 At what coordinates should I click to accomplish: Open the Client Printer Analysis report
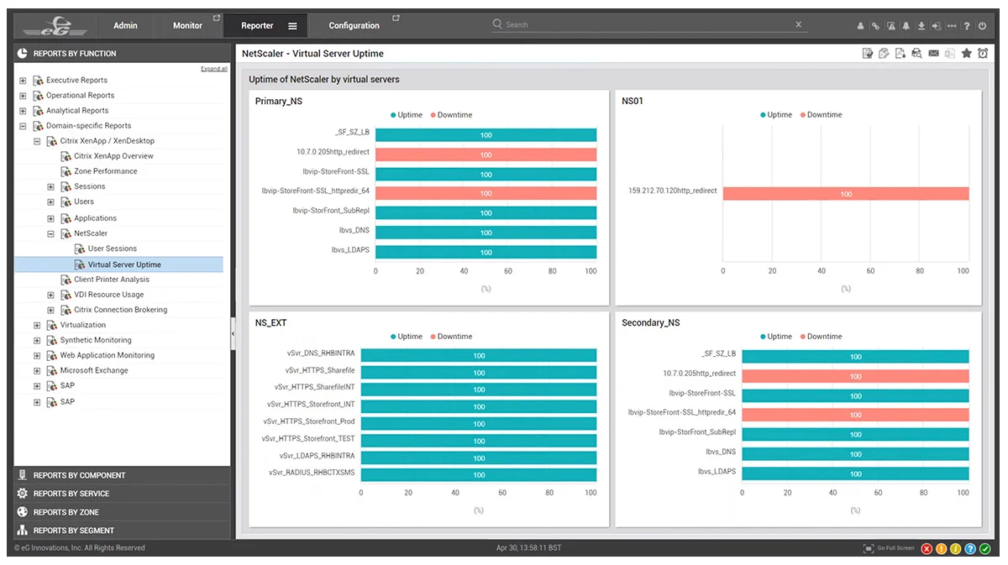[112, 280]
